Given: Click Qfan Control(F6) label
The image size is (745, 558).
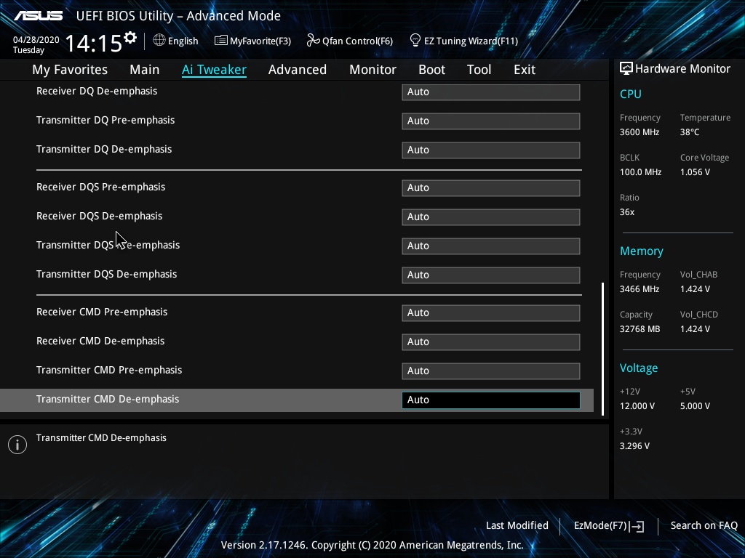Looking at the screenshot, I should (357, 41).
